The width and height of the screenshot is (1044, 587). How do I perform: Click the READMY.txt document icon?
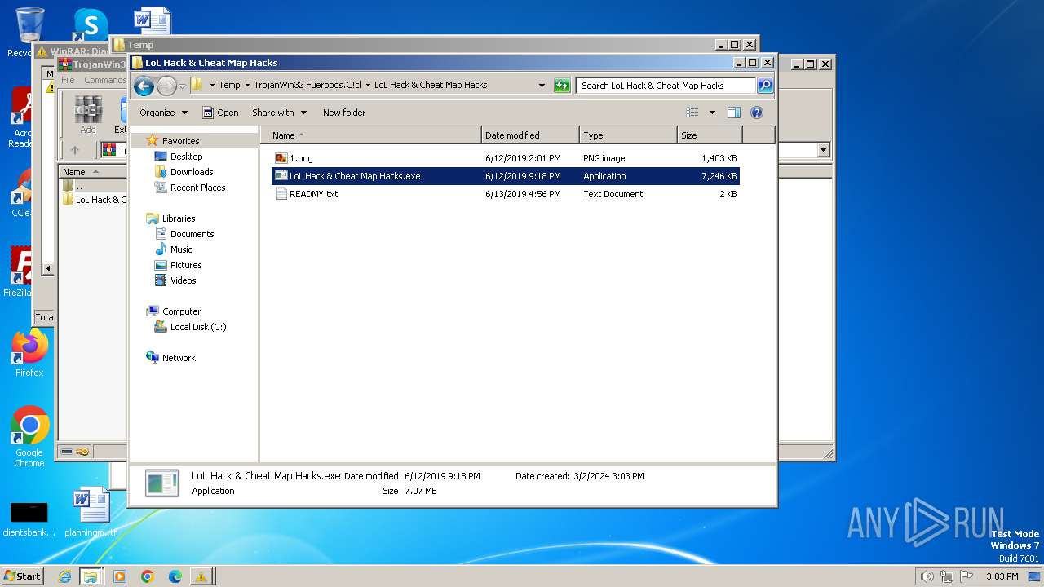click(281, 194)
